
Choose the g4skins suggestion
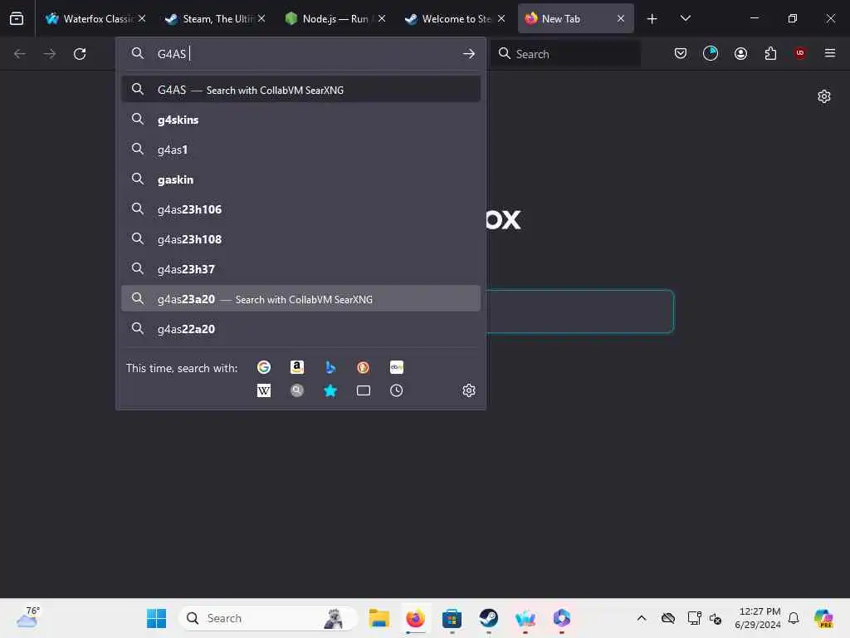tap(300, 120)
